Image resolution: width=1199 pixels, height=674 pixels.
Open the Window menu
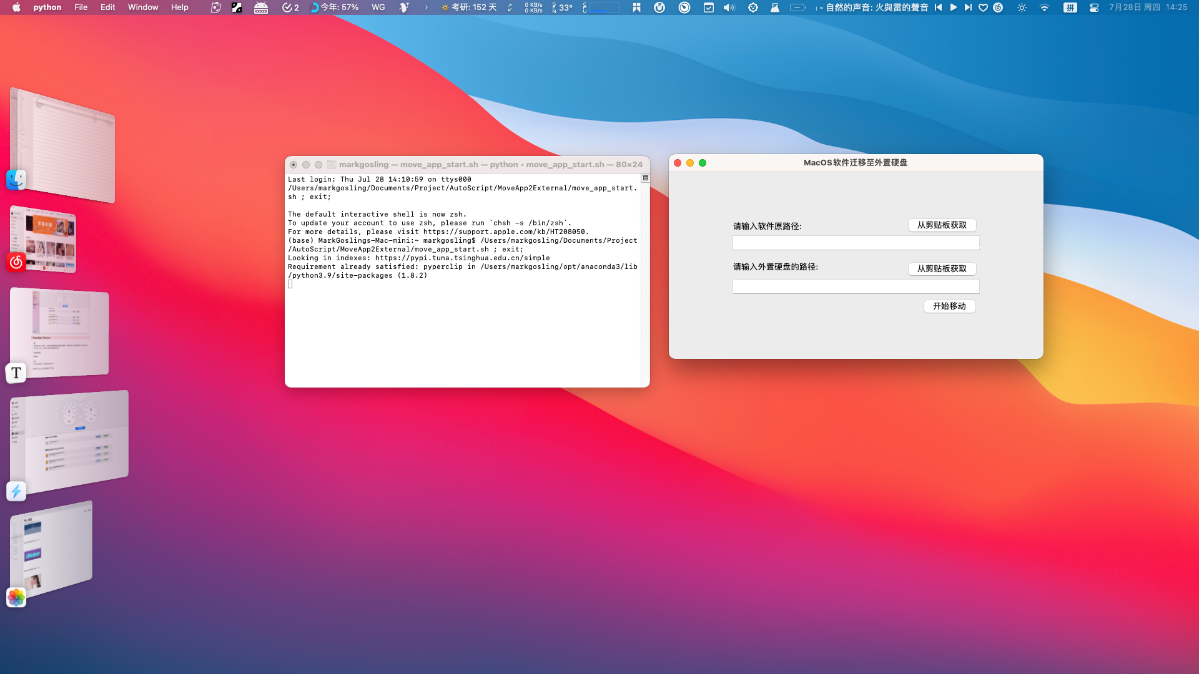click(143, 7)
